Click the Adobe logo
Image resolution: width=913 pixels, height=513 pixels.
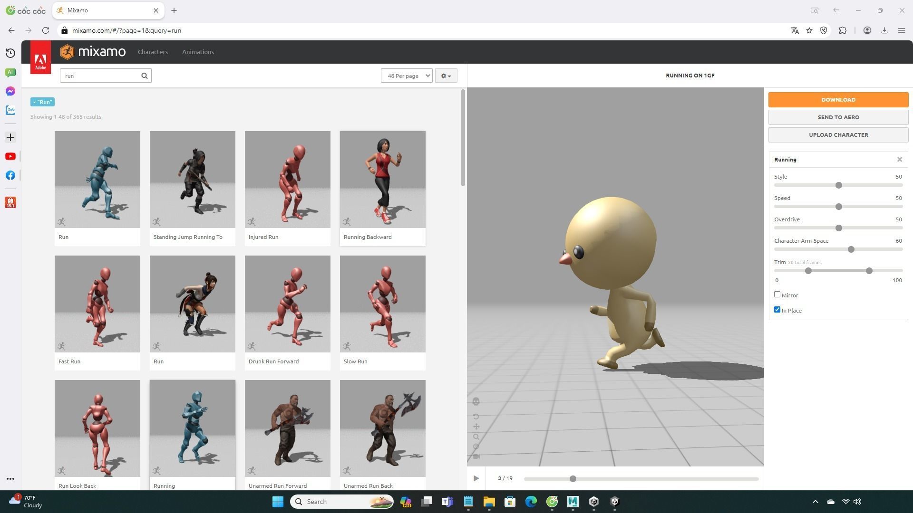click(x=40, y=57)
